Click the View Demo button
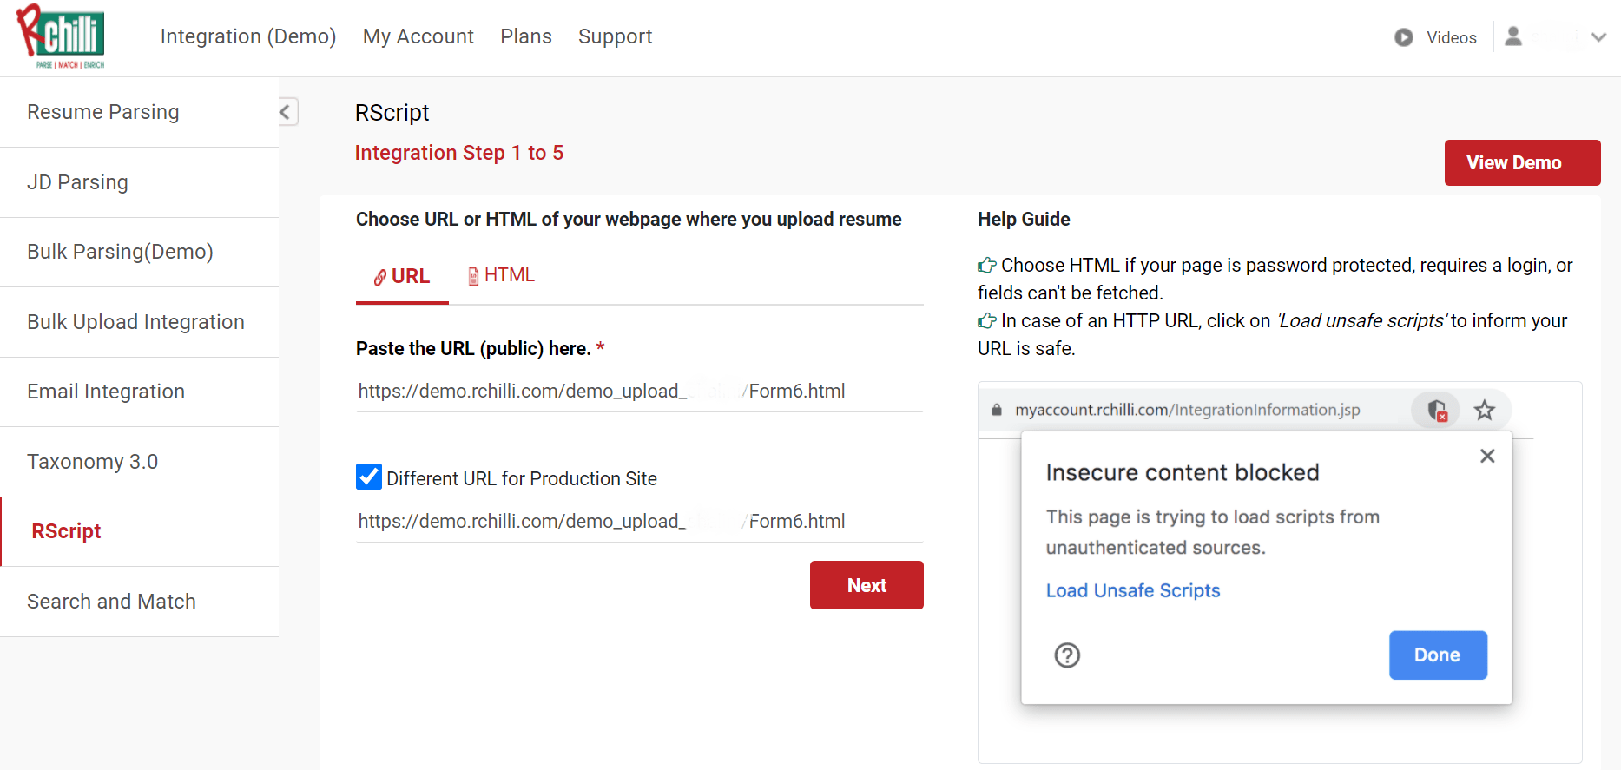1621x770 pixels. 1522,162
